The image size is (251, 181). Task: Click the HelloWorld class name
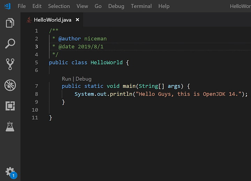107,62
